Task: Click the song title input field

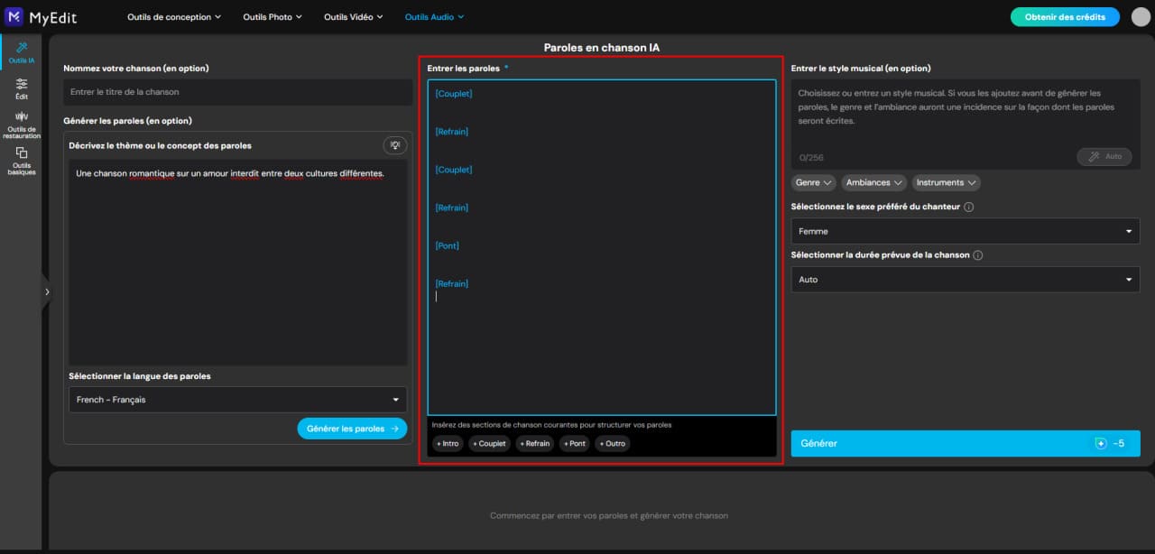Action: click(238, 92)
